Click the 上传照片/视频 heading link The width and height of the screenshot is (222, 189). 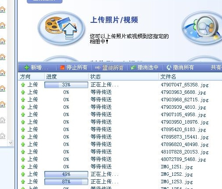[114, 20]
